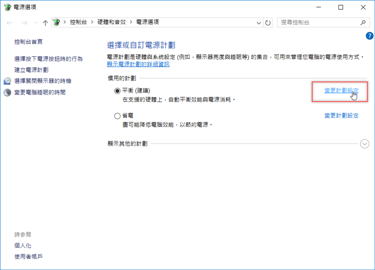Click 硬體和音效 in the breadcrumb path
Image resolution: width=375 pixels, height=270 pixels.
(x=112, y=22)
